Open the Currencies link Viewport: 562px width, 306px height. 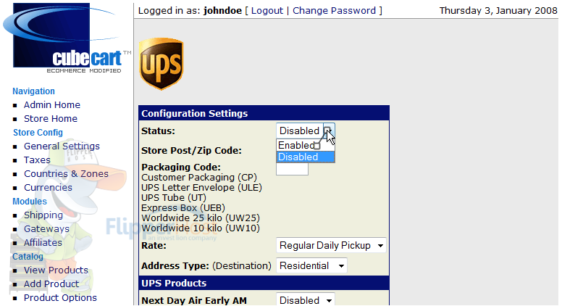(x=48, y=188)
